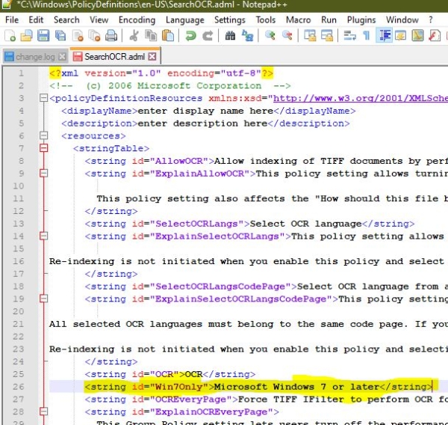Click line number 1 in the margin
Viewport: 448px width, 425px height.
(x=21, y=73)
